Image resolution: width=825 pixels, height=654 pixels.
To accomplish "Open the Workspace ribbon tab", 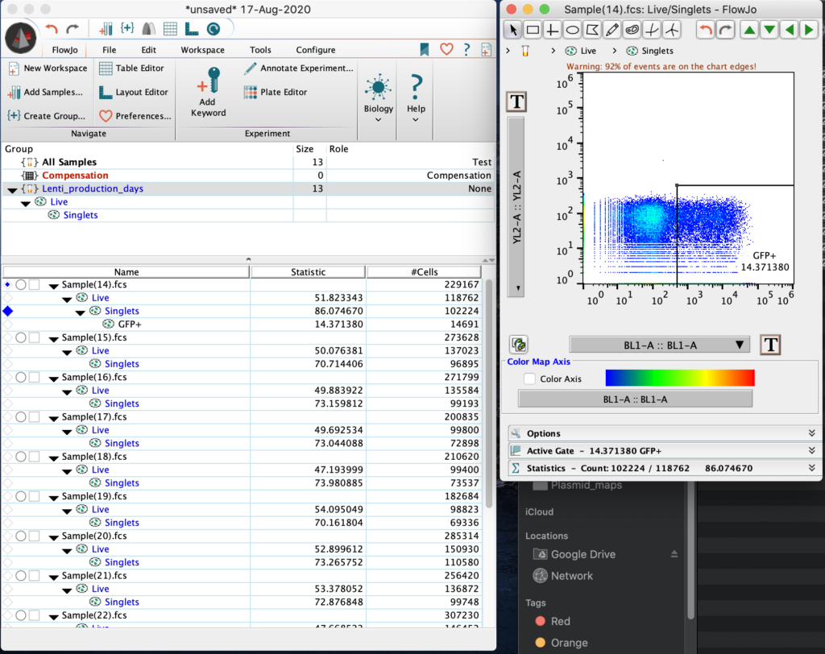I will [x=202, y=50].
